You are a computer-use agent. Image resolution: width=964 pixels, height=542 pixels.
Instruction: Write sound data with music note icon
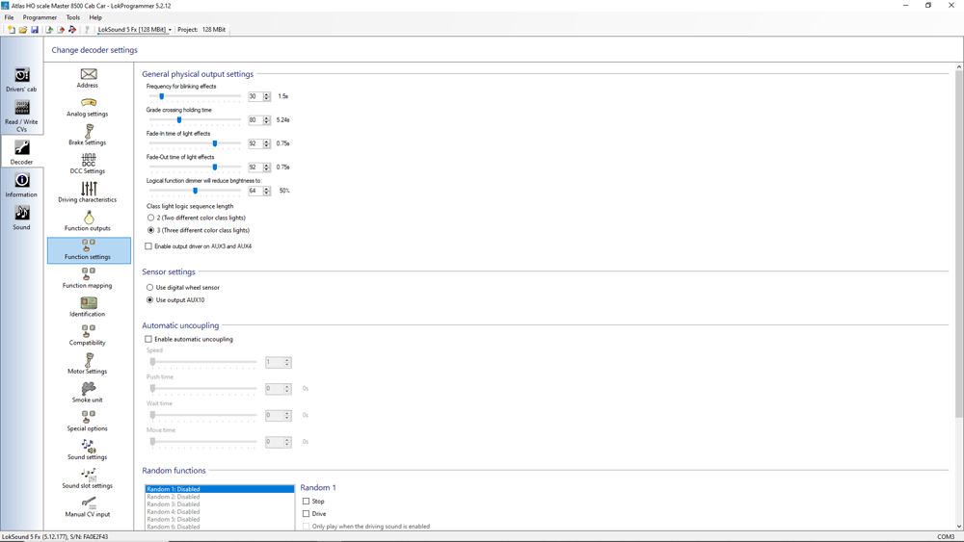72,30
